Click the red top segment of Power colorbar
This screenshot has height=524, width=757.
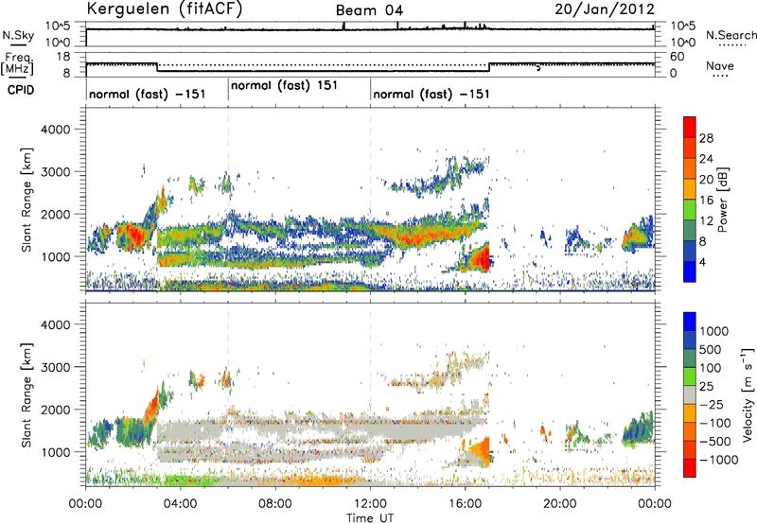pyautogui.click(x=690, y=127)
